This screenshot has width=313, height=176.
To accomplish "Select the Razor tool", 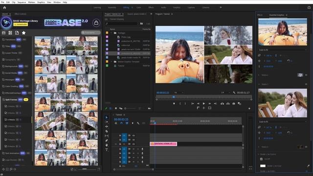I will (107, 131).
